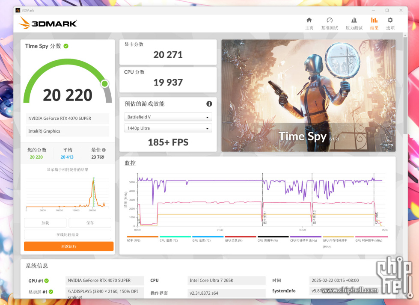This screenshot has width=419, height=305.
Task: Click the vertical scrollbar thumb of the results page
Action: pos(405,86)
